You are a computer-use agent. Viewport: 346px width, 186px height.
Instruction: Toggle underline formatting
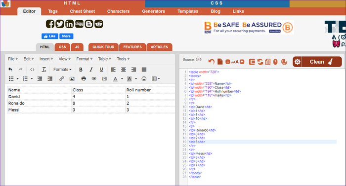(101, 70)
